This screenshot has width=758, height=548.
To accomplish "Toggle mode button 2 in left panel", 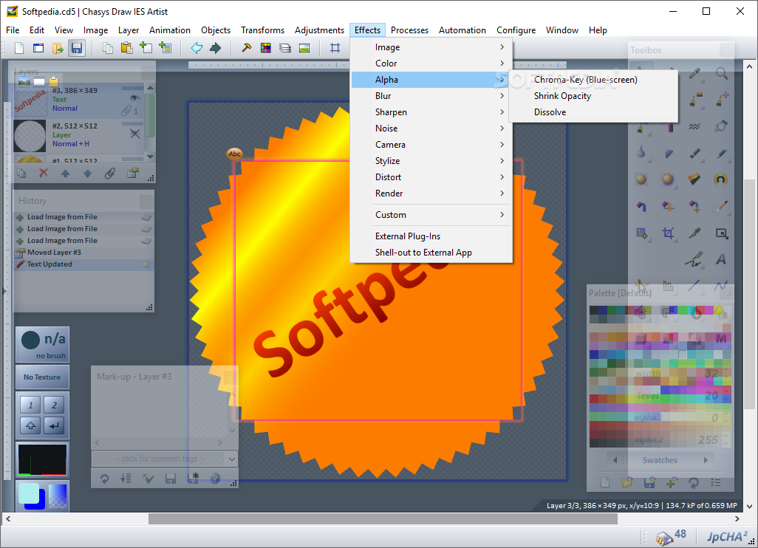I will pyautogui.click(x=54, y=405).
